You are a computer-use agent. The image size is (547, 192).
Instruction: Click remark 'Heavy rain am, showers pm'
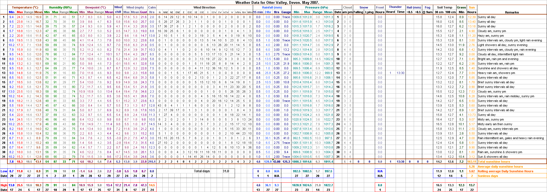pos(496,73)
